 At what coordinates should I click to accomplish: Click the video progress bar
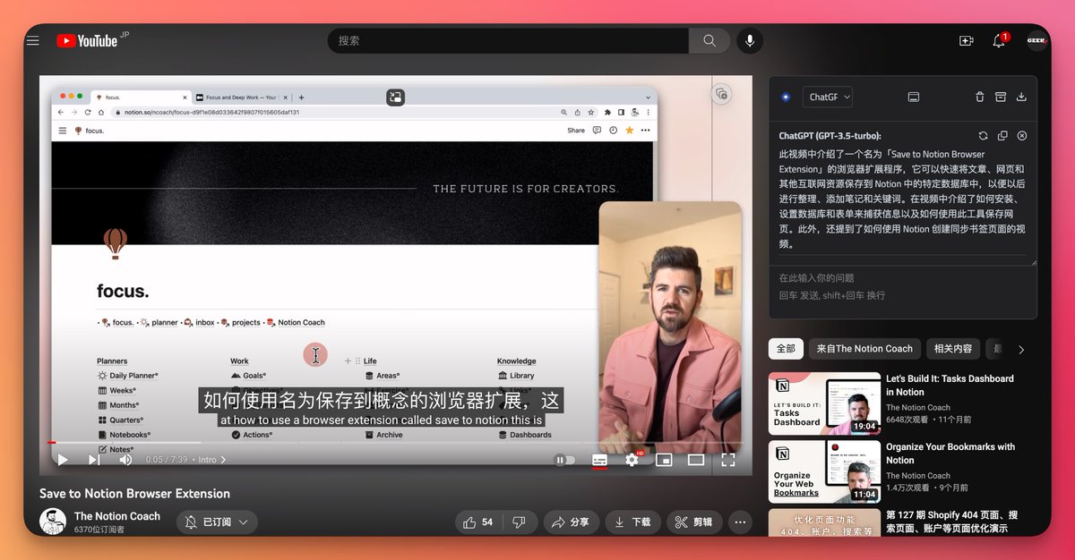click(395, 442)
